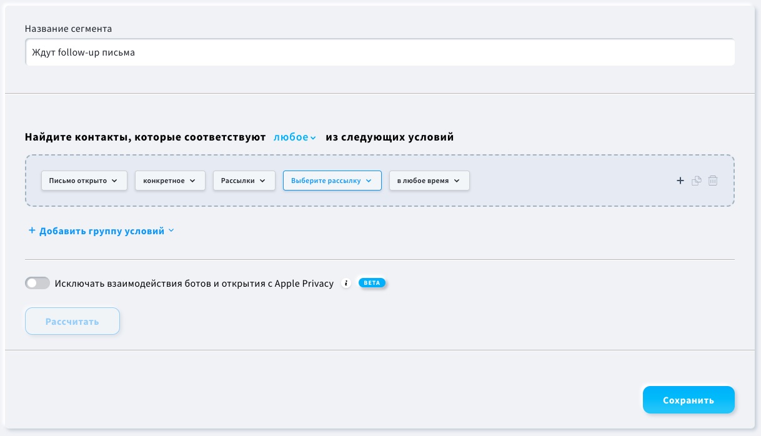Image resolution: width=761 pixels, height=436 pixels.
Task: Delete the condition group with trash icon
Action: [713, 181]
